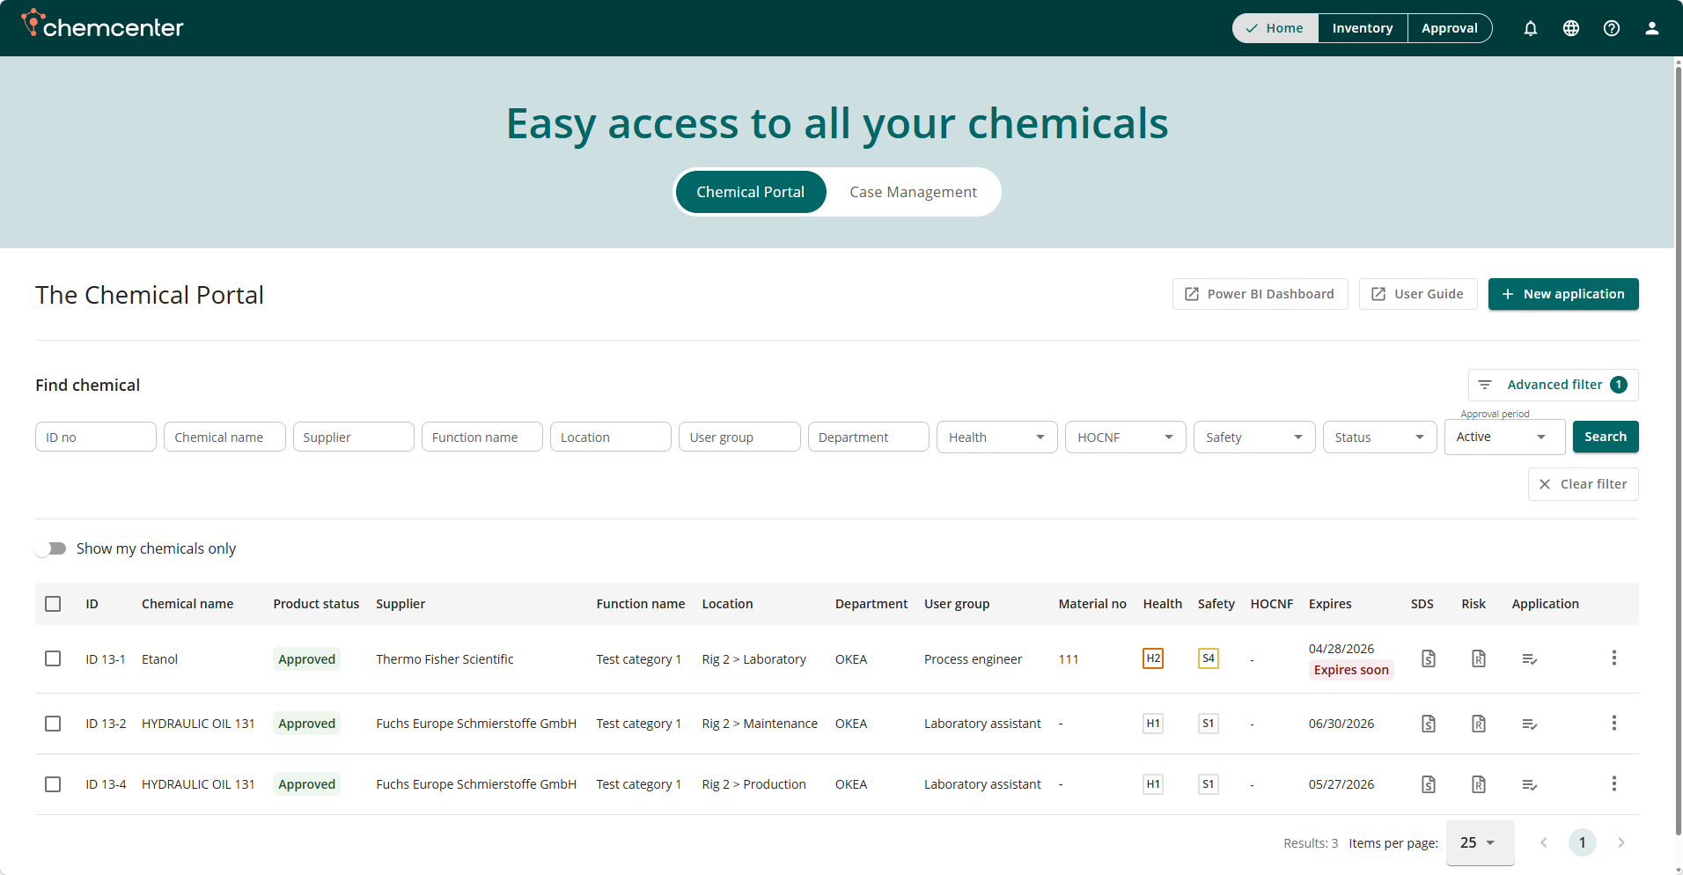
Task: Open the notifications bell icon
Action: 1531,28
